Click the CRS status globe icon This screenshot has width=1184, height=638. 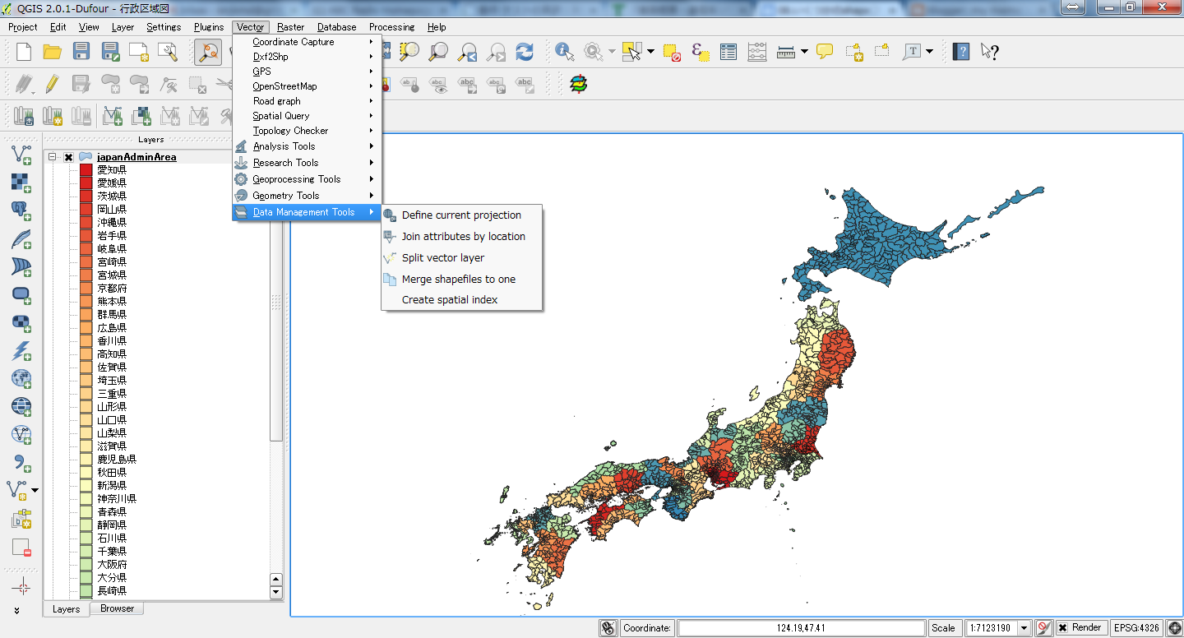pyautogui.click(x=1174, y=628)
